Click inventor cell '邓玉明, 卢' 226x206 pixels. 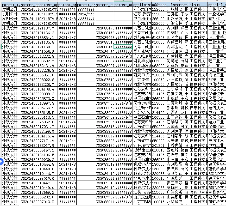pyautogui.click(x=179, y=47)
